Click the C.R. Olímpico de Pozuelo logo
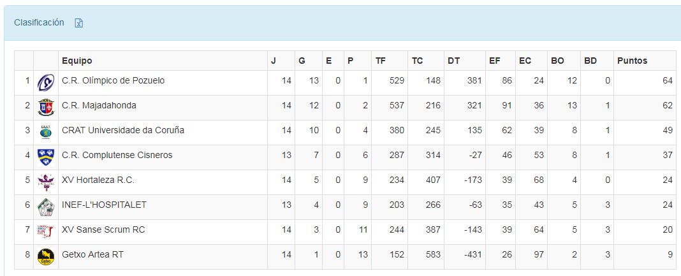 click(46, 82)
